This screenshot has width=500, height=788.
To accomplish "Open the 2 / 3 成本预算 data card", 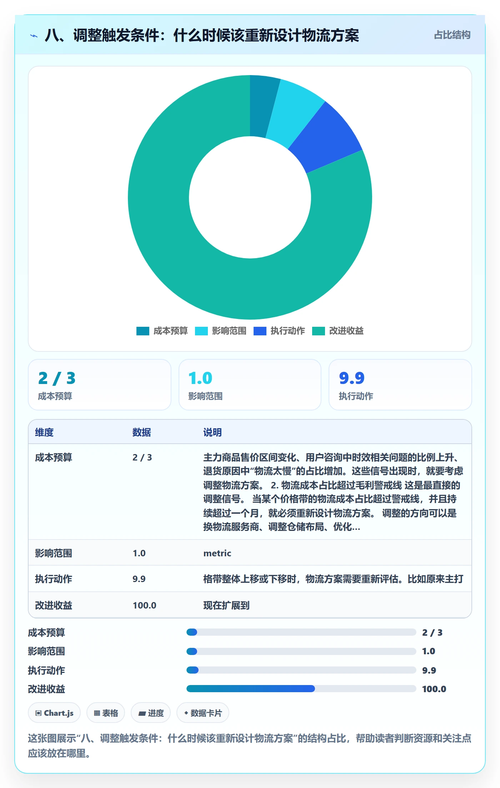I will click(x=100, y=385).
